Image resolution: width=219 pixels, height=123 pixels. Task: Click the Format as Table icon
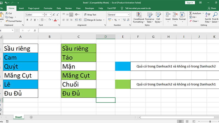(149, 15)
